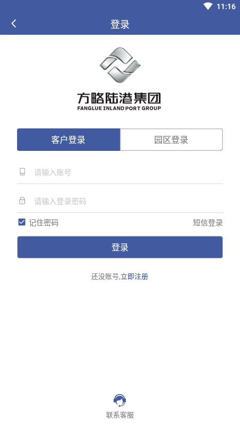
Task: Focus the 请输入账号 account field
Action: pyautogui.click(x=120, y=172)
